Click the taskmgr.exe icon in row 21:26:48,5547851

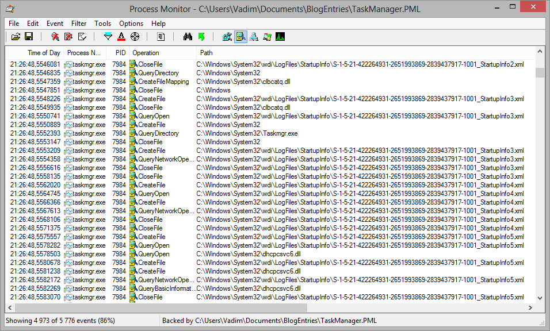[68, 90]
